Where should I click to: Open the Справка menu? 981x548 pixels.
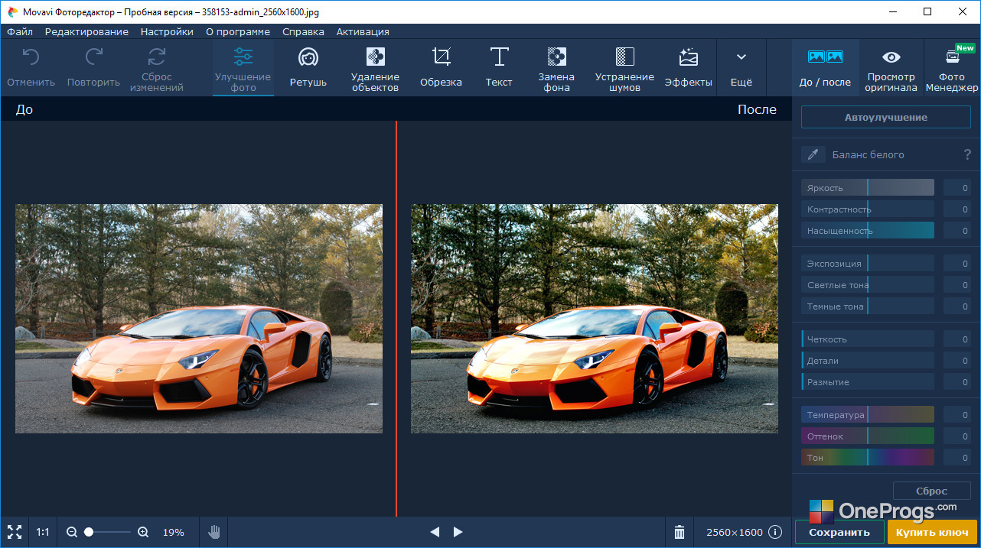tap(303, 31)
